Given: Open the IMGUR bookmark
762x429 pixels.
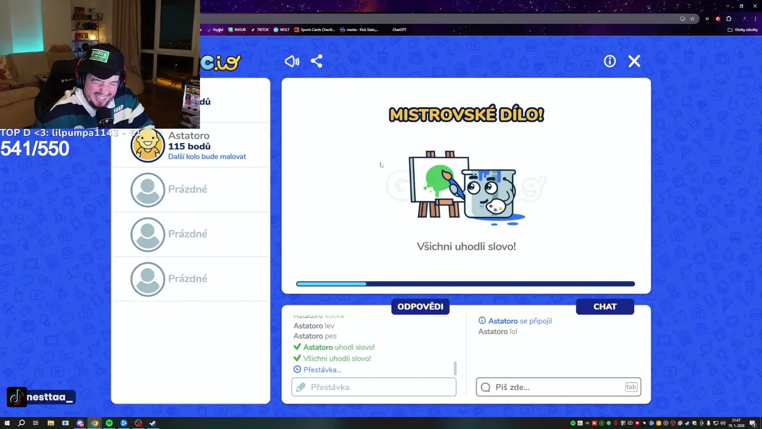Looking at the screenshot, I should [237, 30].
